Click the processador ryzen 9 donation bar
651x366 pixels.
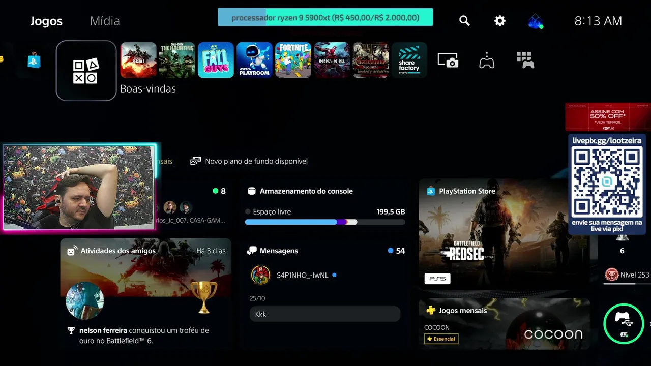(325, 17)
